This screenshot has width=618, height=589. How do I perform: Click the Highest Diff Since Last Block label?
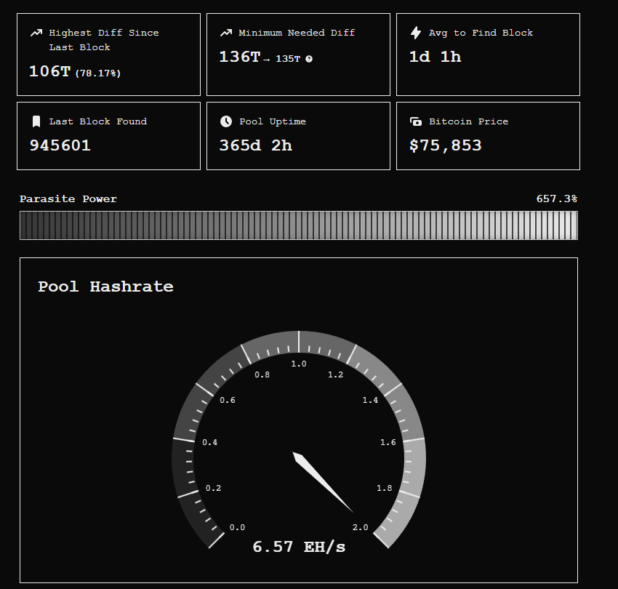click(x=104, y=40)
